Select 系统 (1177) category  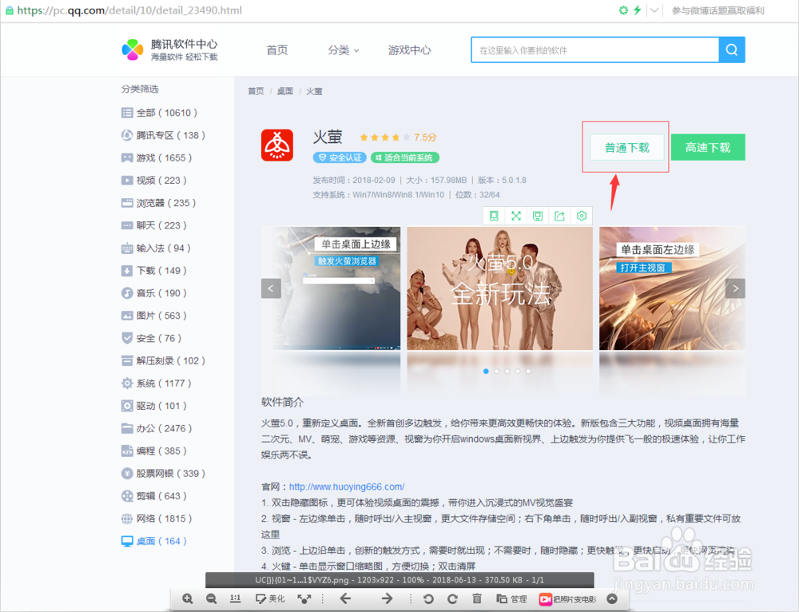tap(157, 383)
